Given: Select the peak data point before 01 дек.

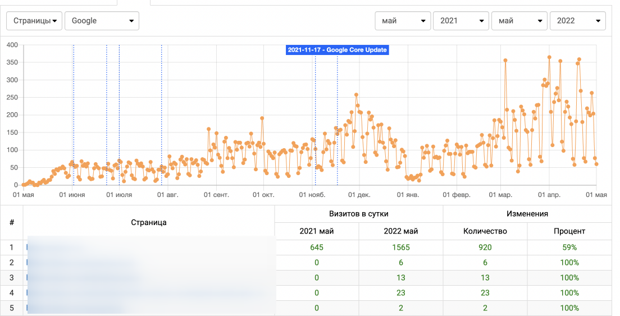Looking at the screenshot, I should click(356, 95).
